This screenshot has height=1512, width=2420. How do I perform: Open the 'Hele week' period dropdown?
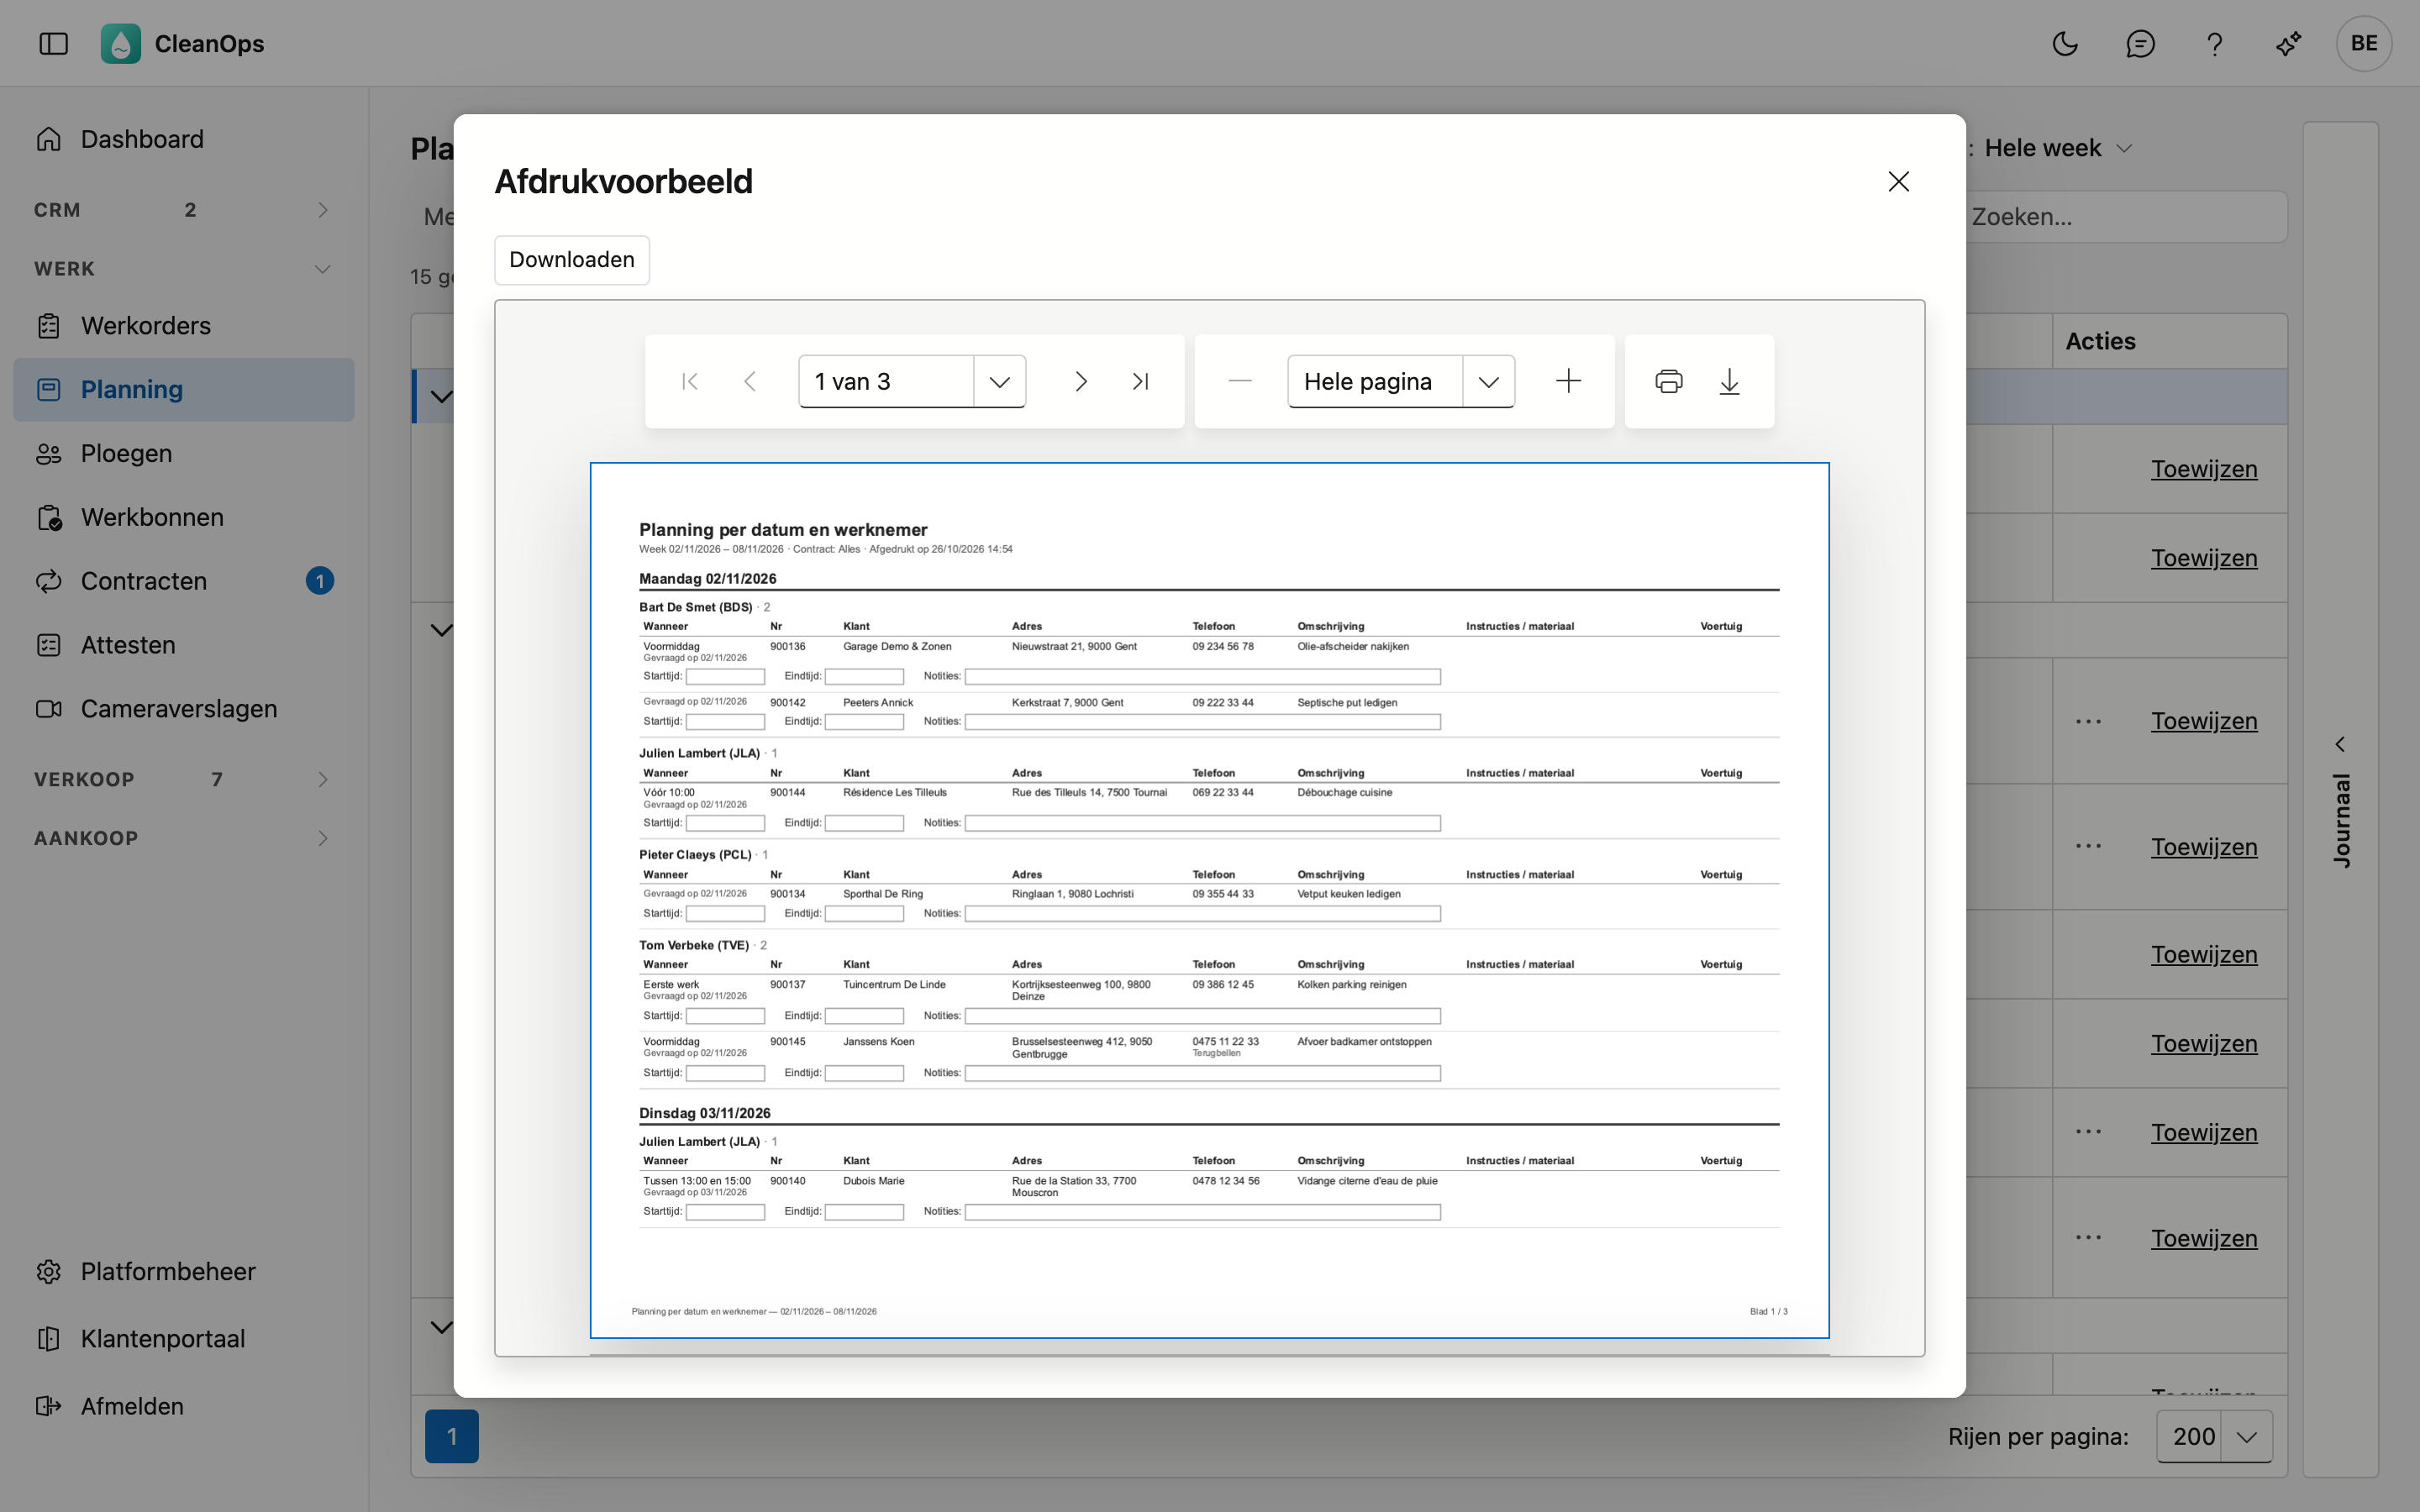pos(2058,148)
